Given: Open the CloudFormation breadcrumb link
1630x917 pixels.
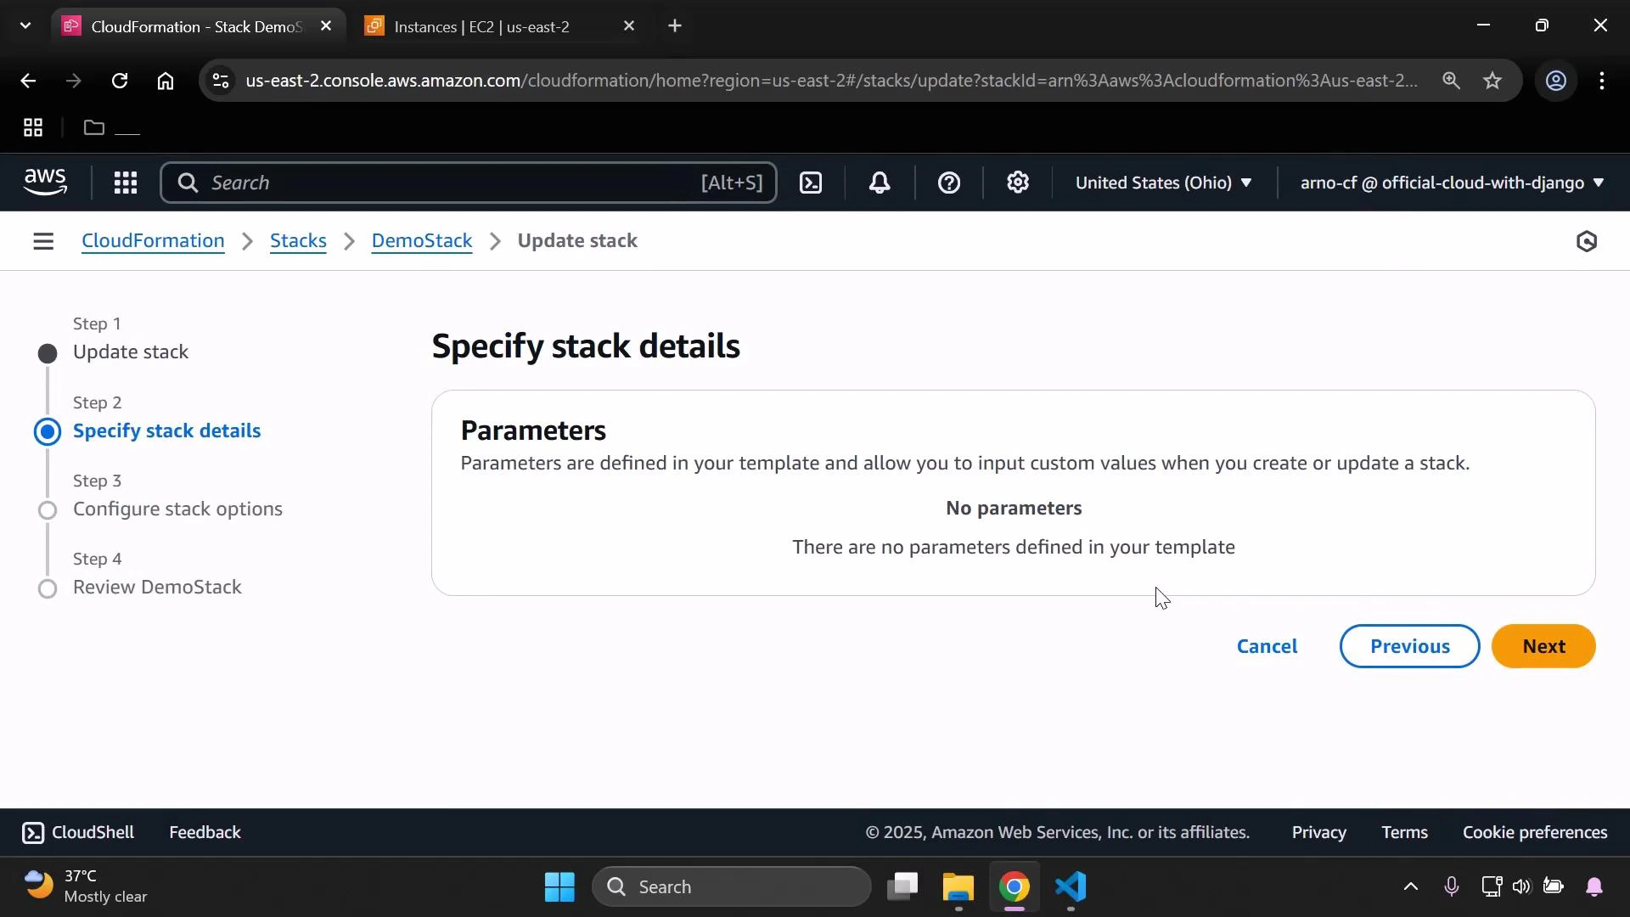Looking at the screenshot, I should tap(153, 241).
